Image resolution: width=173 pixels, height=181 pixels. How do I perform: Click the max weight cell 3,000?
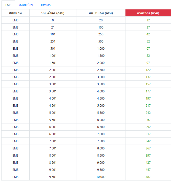point(101,77)
